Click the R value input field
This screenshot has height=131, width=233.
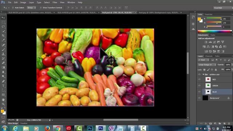tap(226, 19)
